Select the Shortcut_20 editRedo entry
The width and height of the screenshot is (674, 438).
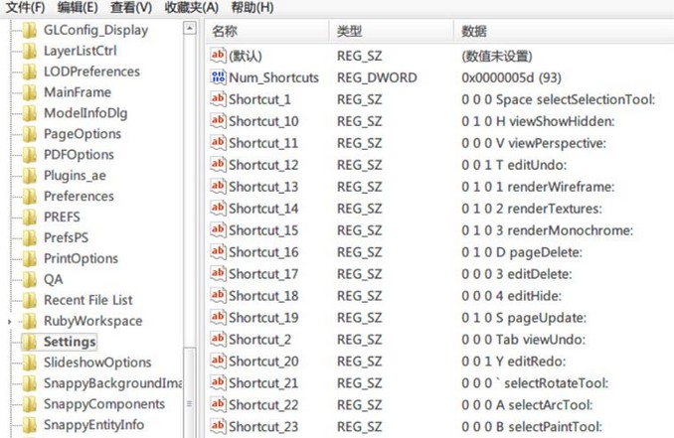point(263,362)
